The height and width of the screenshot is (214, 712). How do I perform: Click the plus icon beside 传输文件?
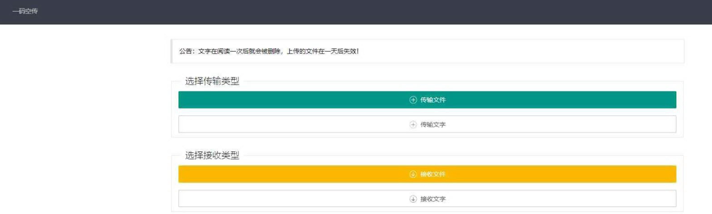coord(413,99)
